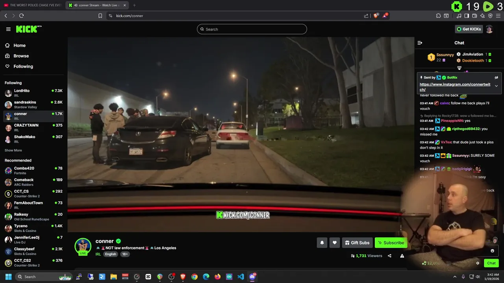Click the English language tag

tap(111, 254)
